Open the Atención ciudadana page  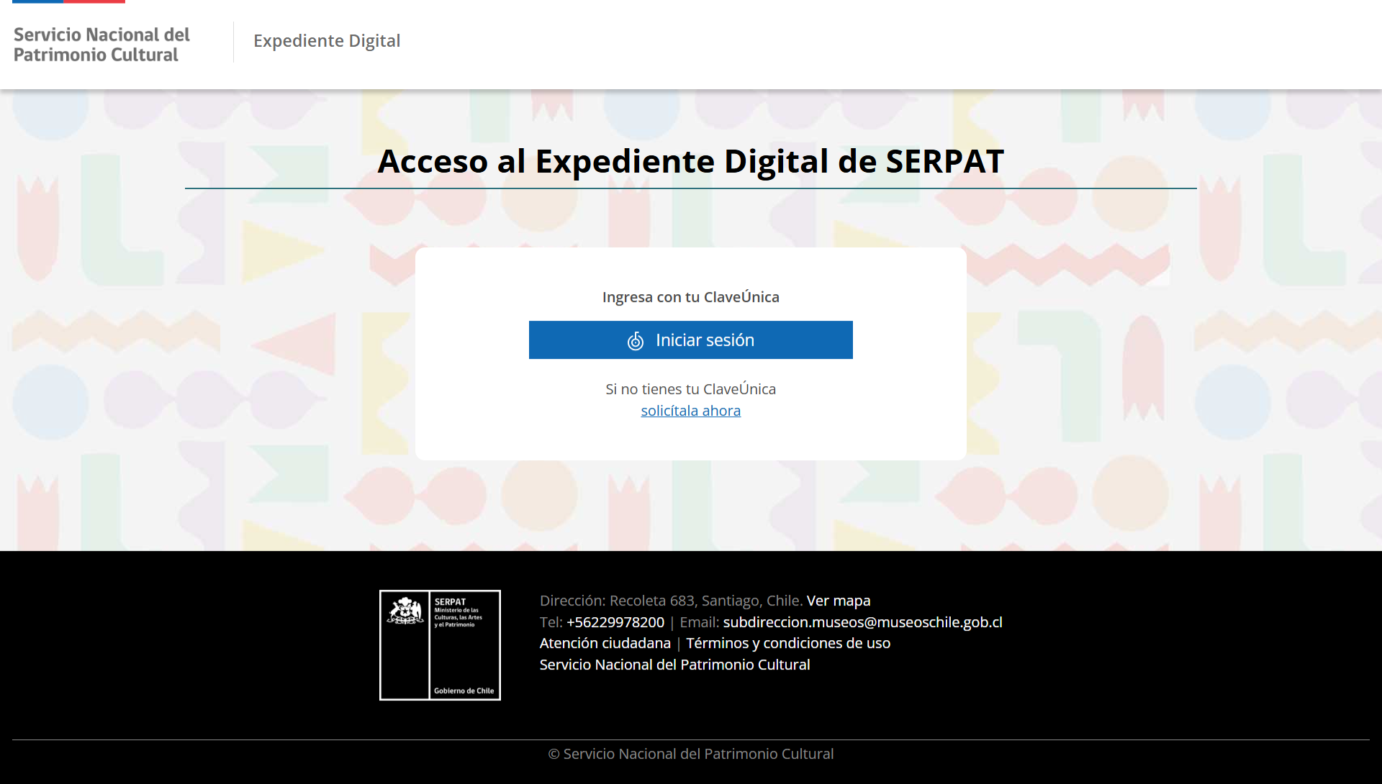tap(605, 643)
